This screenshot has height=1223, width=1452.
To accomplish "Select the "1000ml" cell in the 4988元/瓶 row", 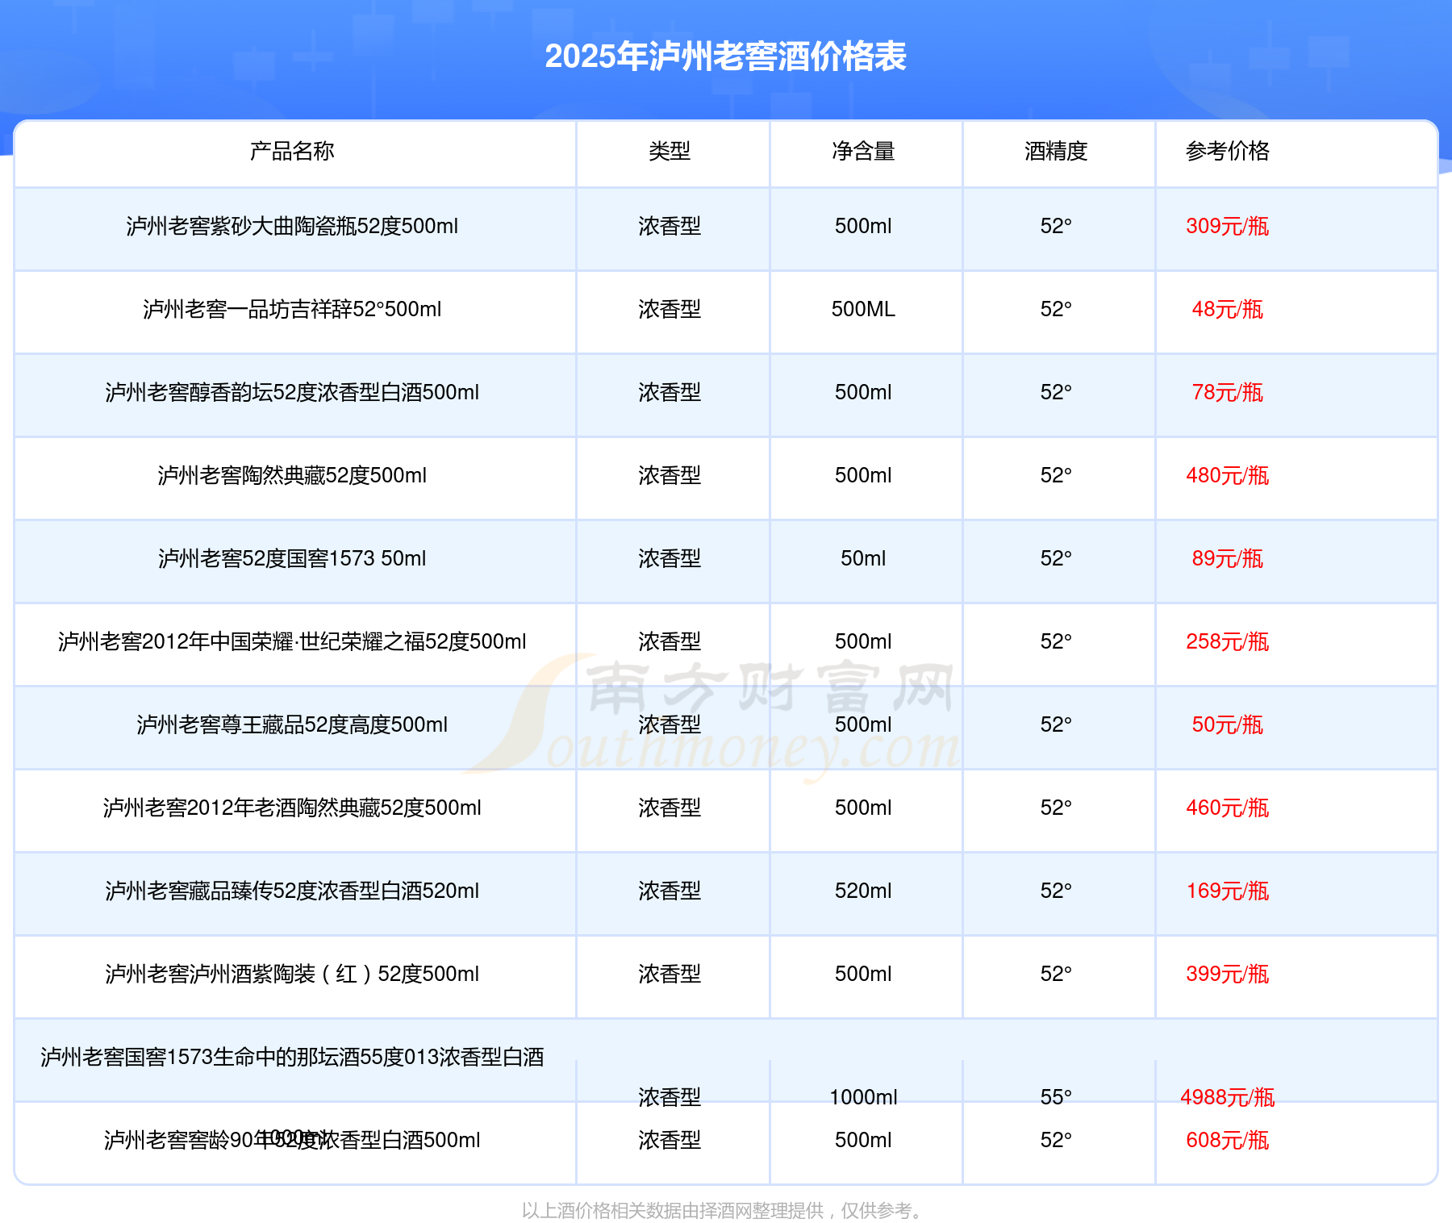I will [x=863, y=1097].
